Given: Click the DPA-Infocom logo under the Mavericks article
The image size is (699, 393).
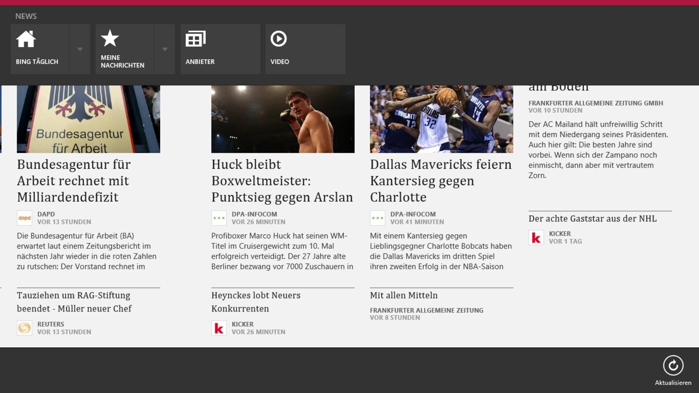Looking at the screenshot, I should 378,218.
